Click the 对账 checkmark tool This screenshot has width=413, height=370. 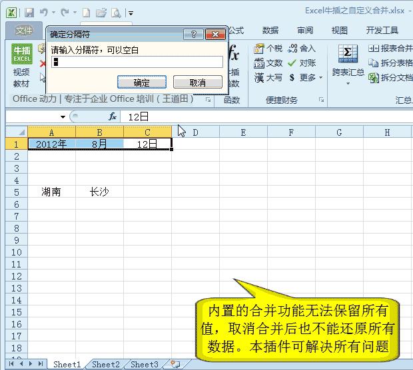301,63
